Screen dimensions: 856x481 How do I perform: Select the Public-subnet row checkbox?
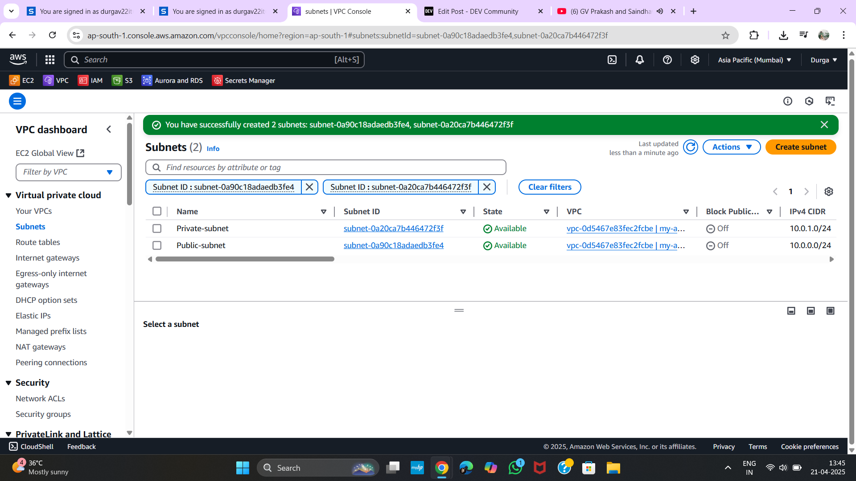[x=157, y=245]
